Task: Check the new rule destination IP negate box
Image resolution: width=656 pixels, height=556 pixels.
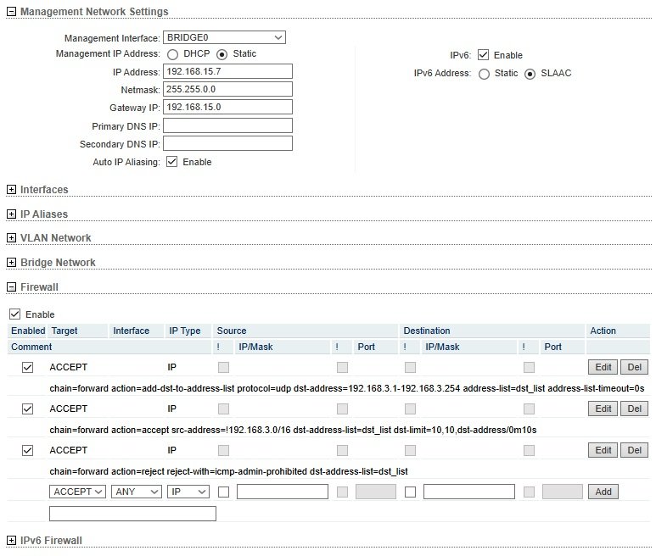Action: tap(411, 492)
